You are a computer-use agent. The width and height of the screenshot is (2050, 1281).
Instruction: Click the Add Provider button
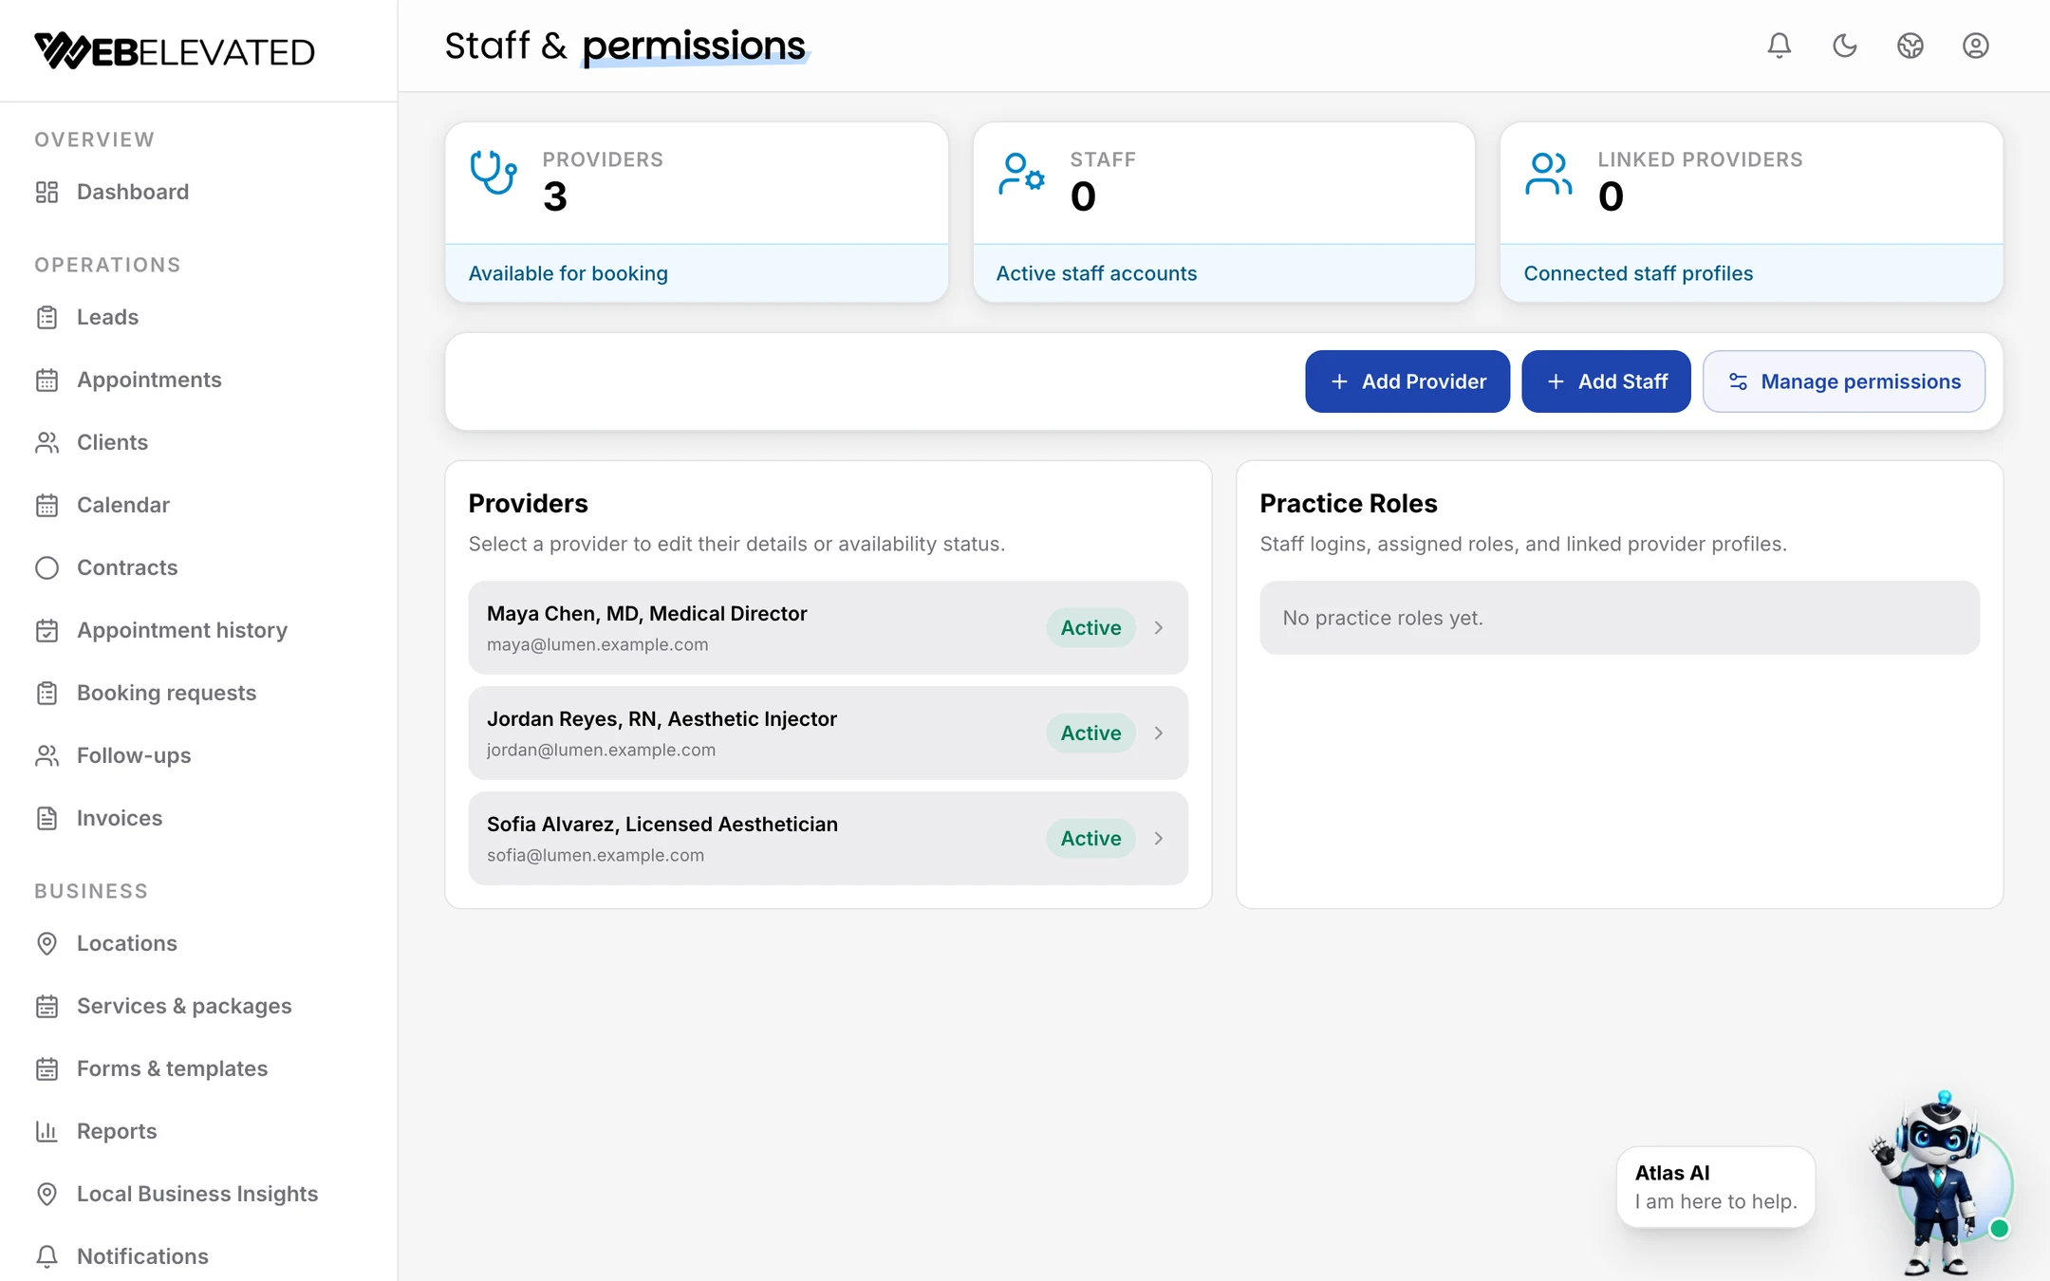[x=1407, y=381]
